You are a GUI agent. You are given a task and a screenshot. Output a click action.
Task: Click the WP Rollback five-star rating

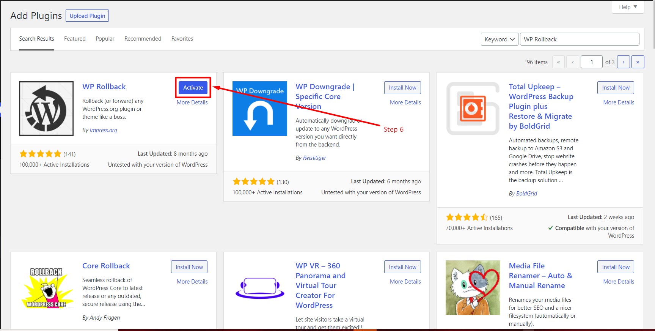pos(40,154)
